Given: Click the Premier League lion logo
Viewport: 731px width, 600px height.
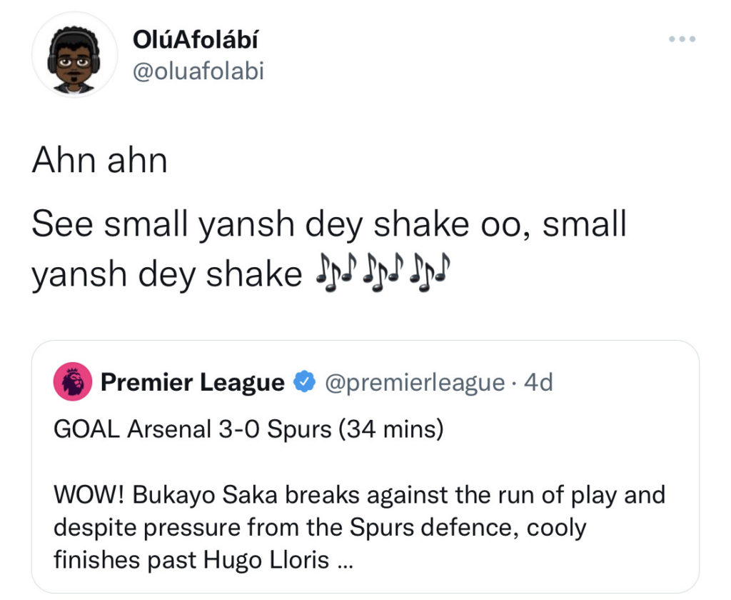Looking at the screenshot, I should [72, 382].
